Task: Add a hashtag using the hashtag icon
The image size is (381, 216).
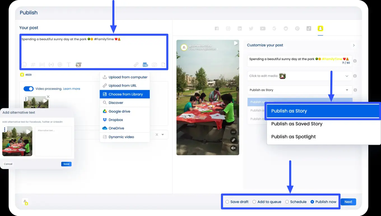Action: (33, 64)
